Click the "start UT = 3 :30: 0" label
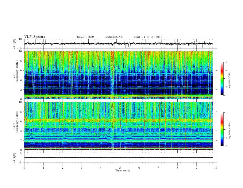 (x=148, y=37)
